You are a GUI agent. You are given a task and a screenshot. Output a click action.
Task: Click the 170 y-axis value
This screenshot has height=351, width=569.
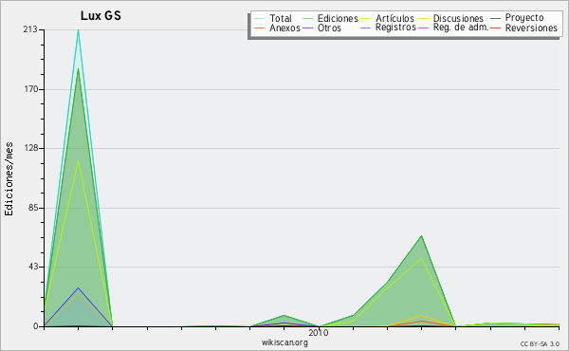[31, 89]
